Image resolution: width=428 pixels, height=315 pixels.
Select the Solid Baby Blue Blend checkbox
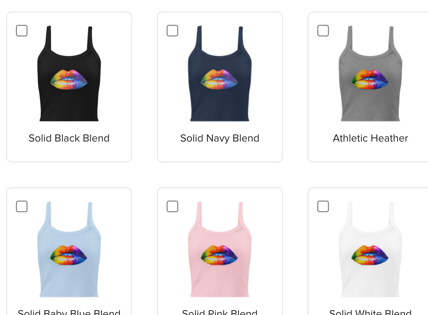(22, 206)
